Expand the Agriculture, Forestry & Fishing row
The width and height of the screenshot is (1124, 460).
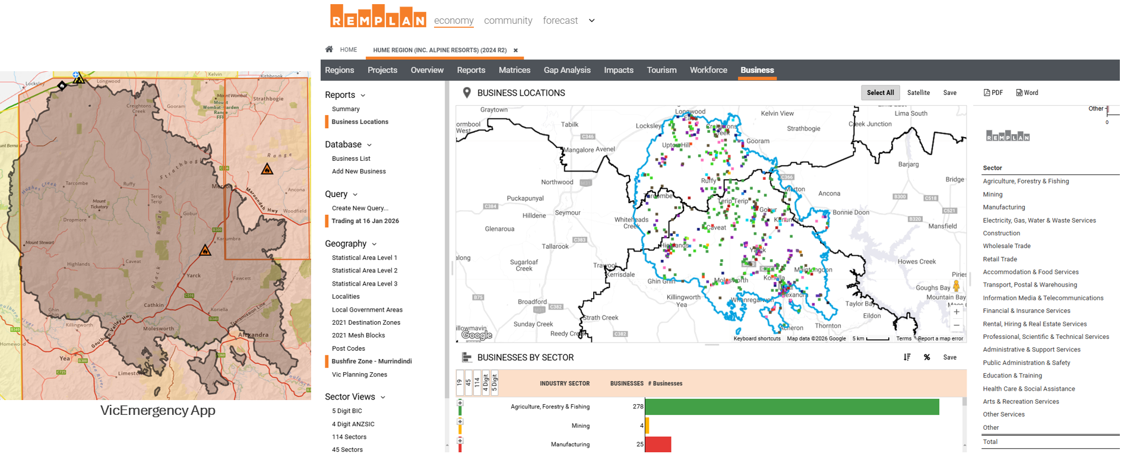pos(460,403)
